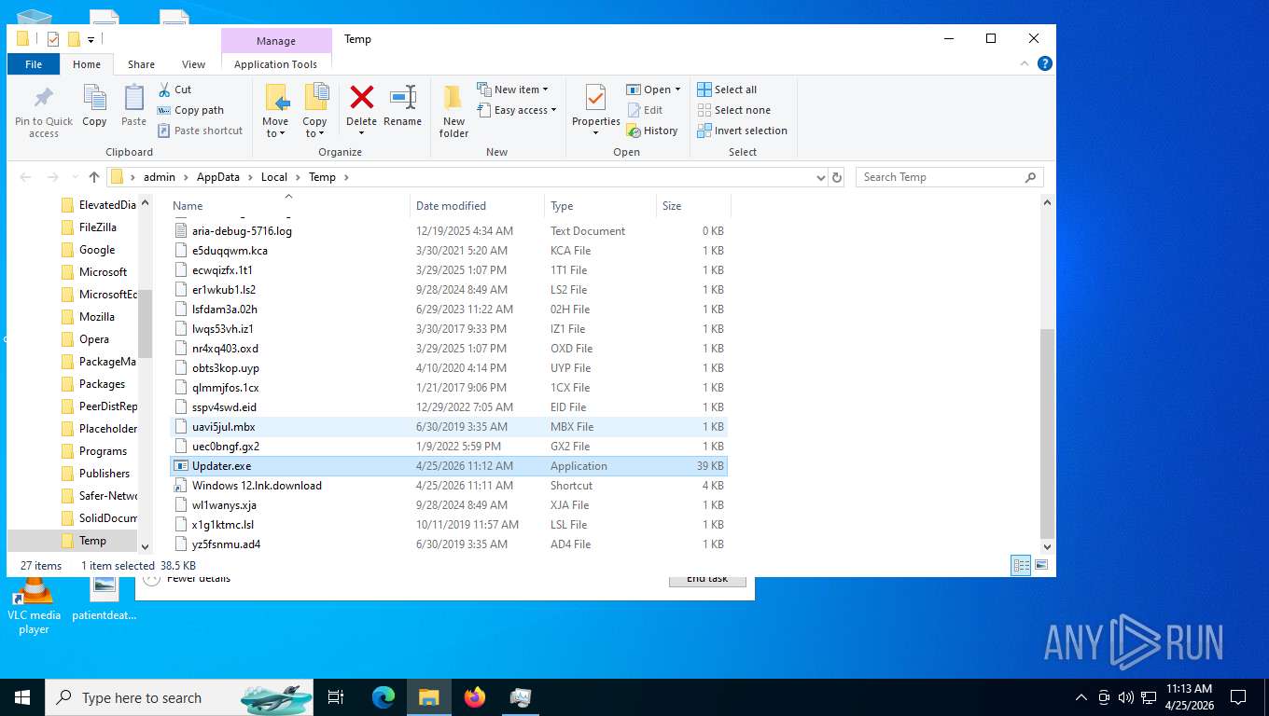Open the Move to menu
This screenshot has width=1269, height=716.
point(275,111)
